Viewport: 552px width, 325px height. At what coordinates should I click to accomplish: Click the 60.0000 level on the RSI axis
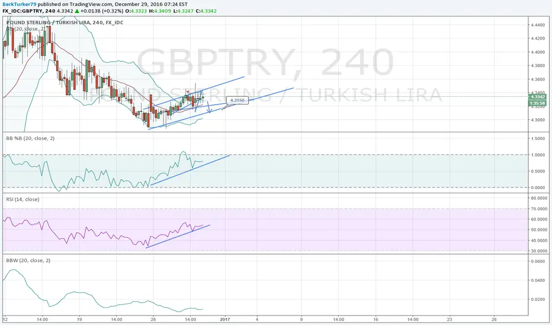tap(538, 219)
